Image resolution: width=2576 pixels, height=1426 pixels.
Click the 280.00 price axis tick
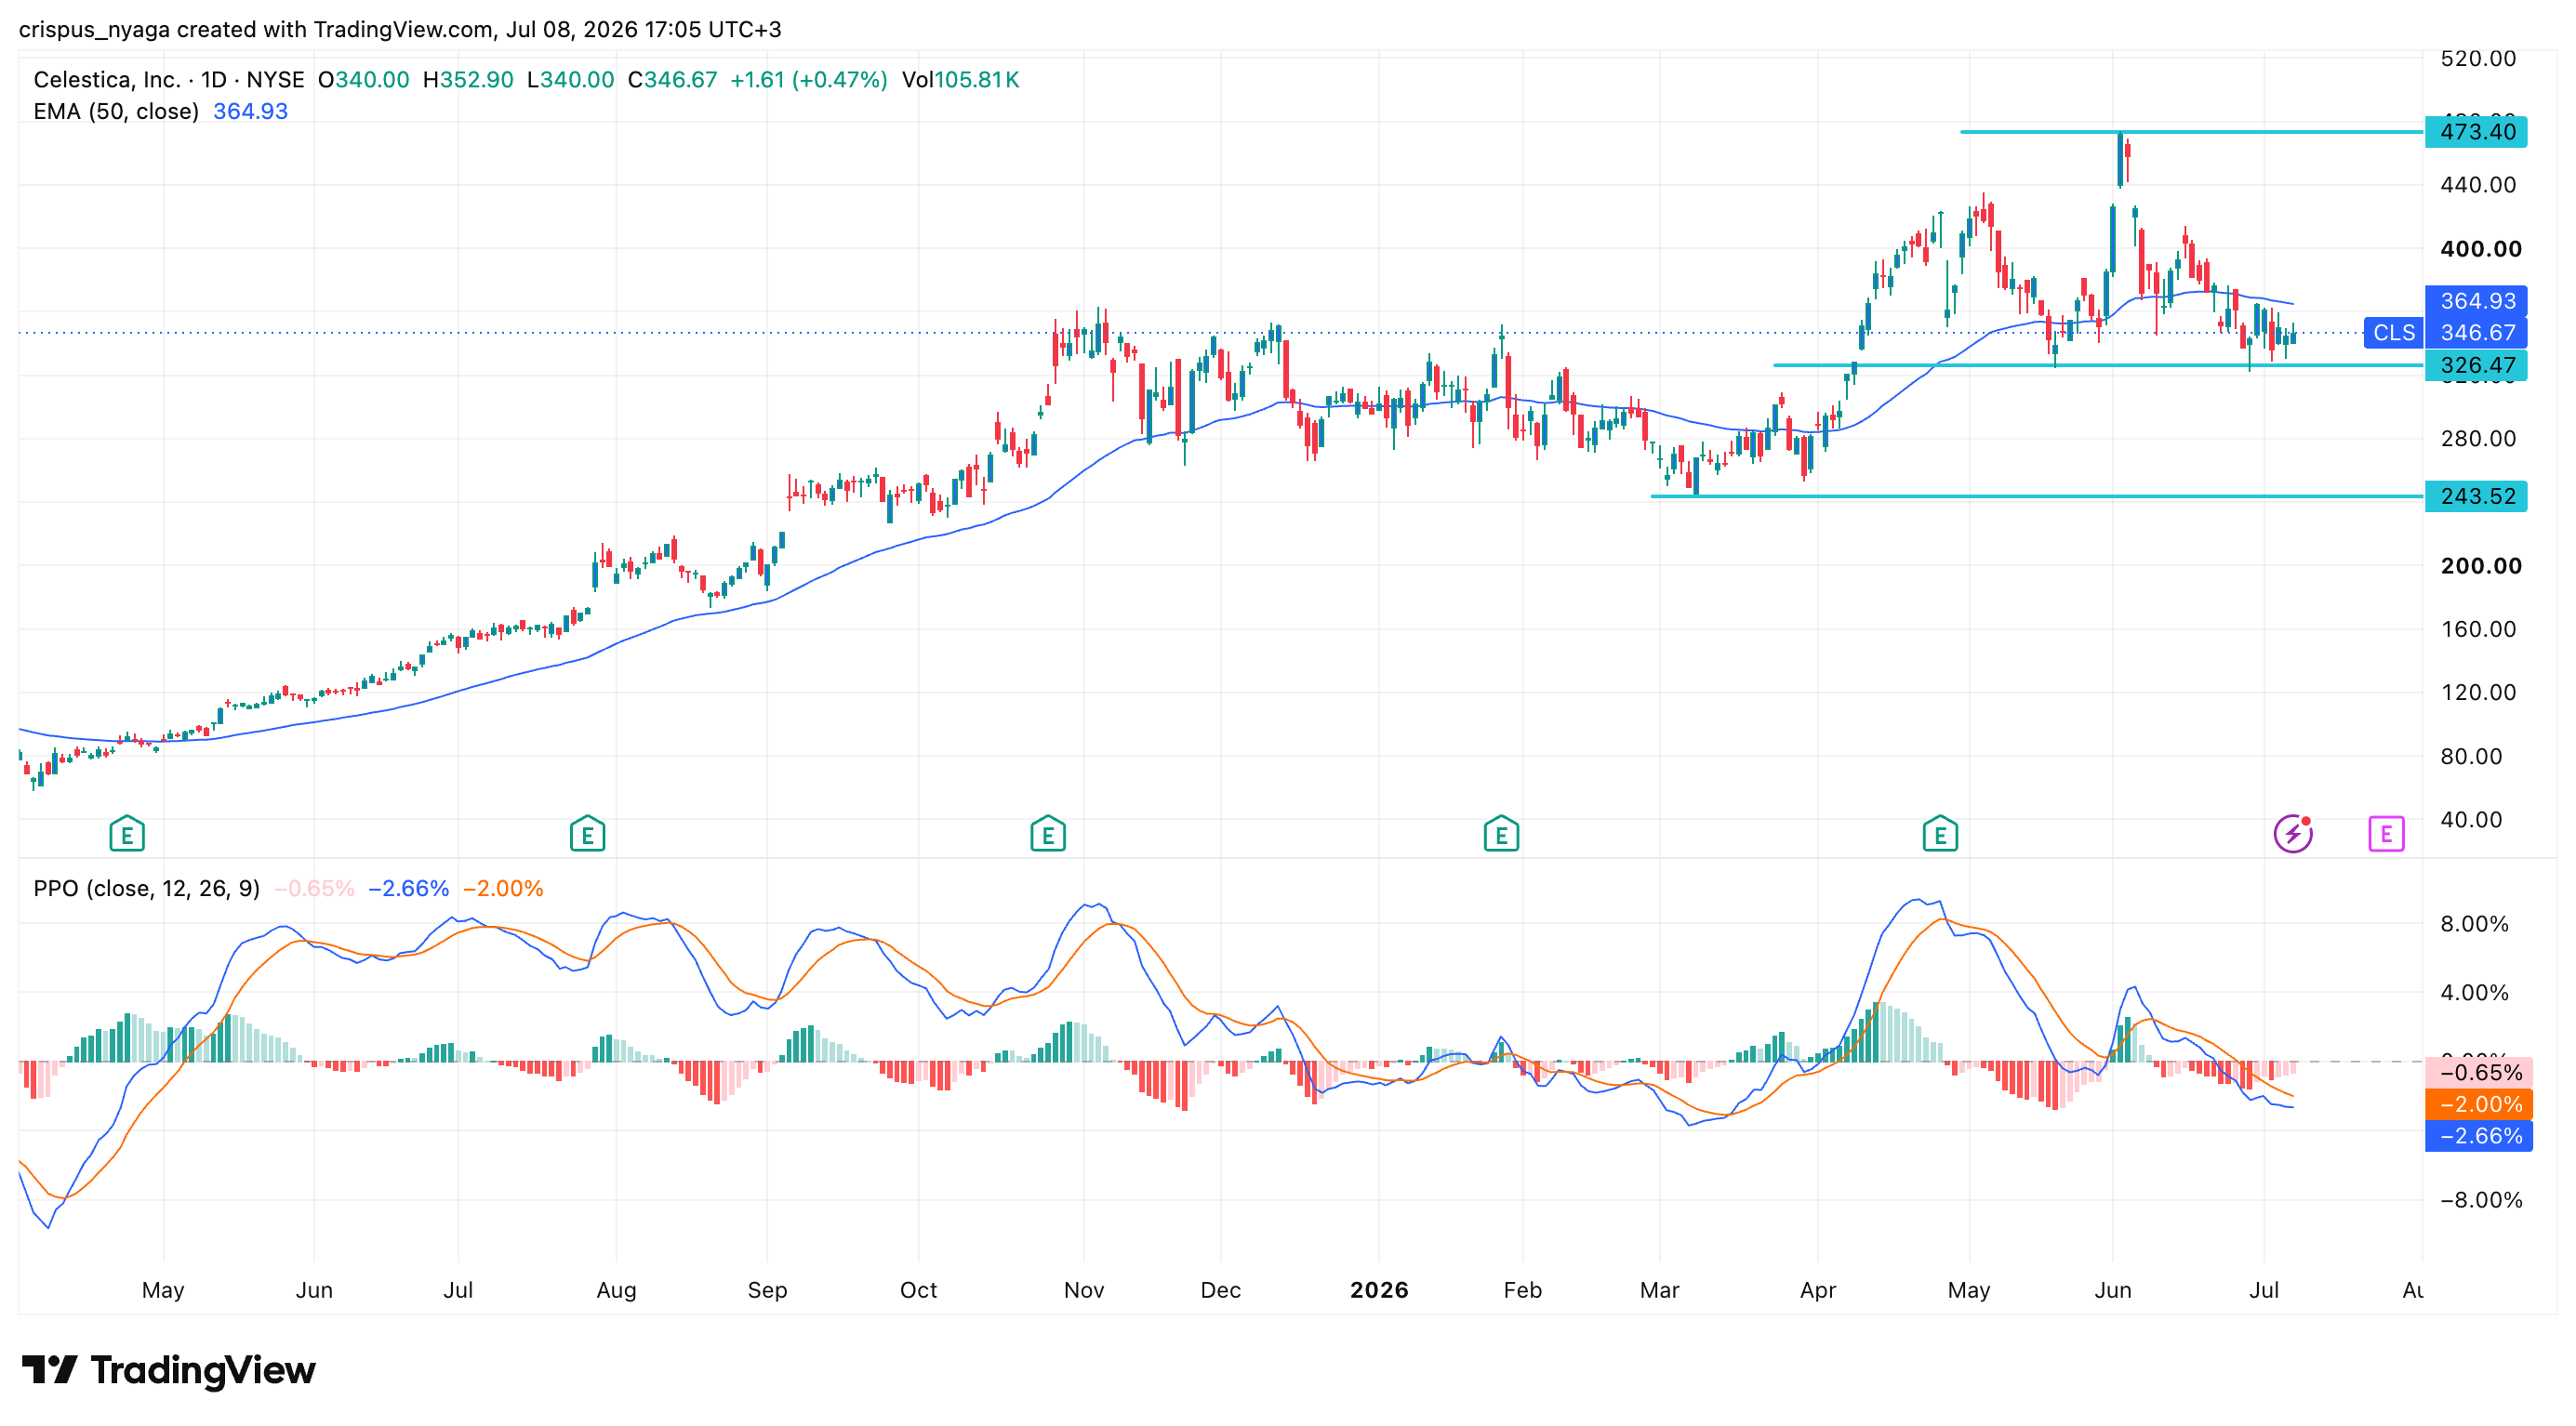[x=2477, y=438]
